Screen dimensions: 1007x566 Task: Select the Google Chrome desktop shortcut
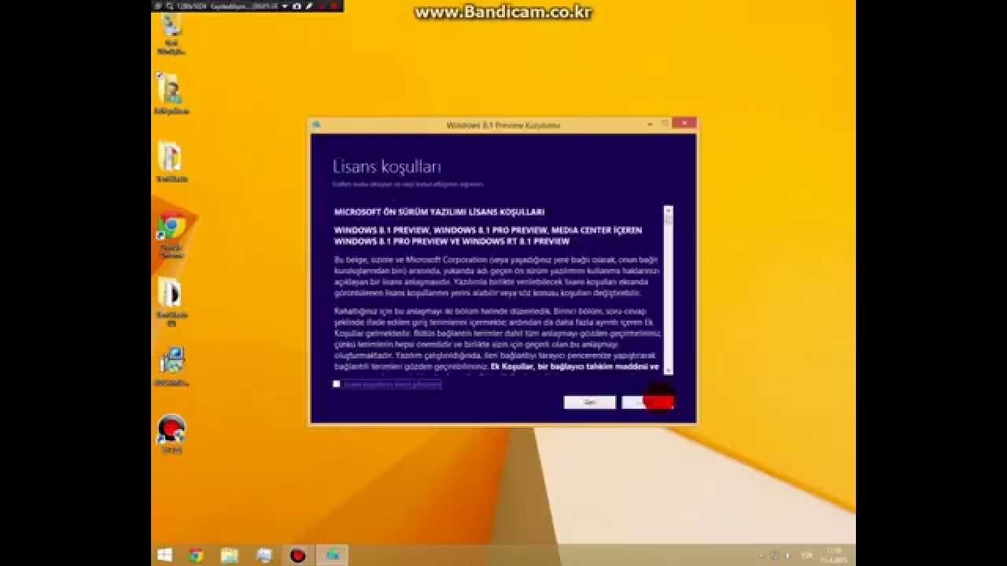(x=171, y=236)
